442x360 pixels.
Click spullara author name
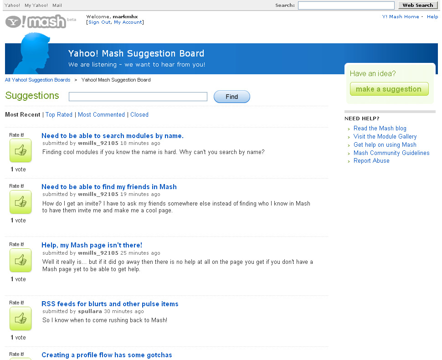[x=90, y=311]
